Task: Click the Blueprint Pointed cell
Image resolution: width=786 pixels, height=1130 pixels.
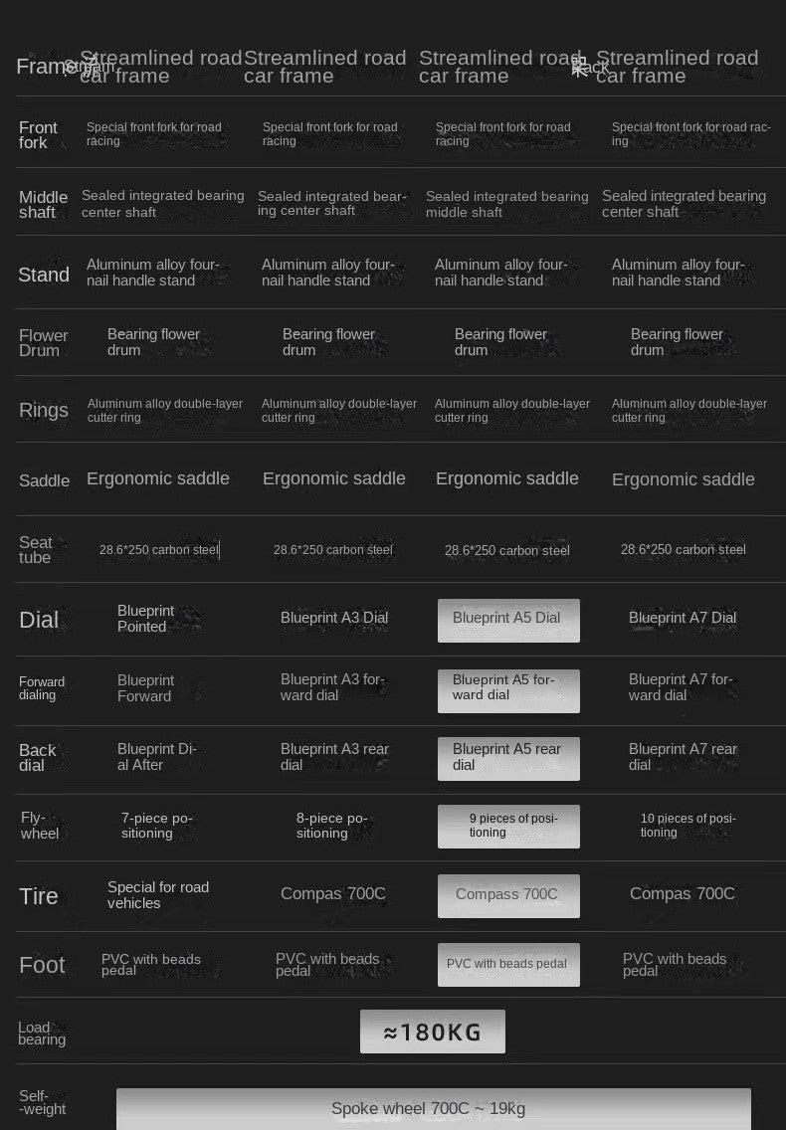Action: [x=145, y=619]
